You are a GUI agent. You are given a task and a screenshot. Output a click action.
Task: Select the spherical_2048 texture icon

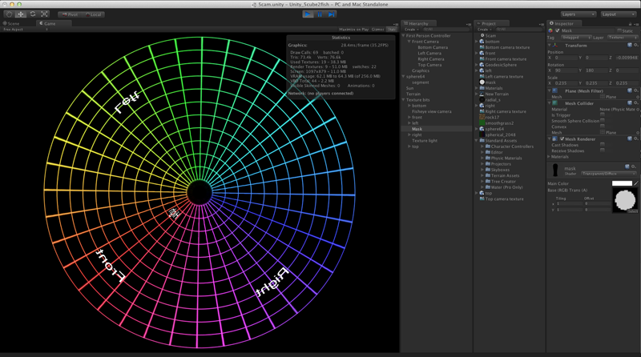(482, 134)
